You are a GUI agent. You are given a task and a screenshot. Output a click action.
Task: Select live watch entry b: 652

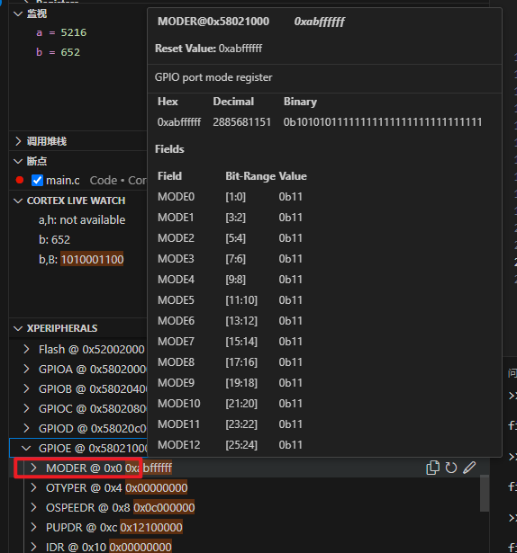54,239
